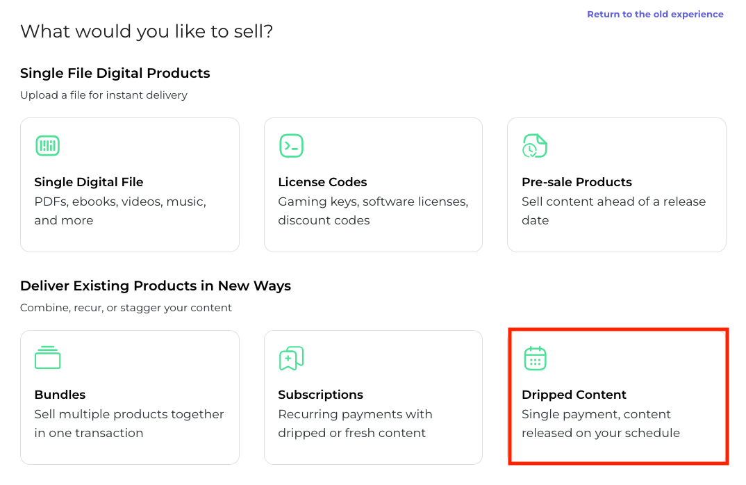
Task: Select the Dripped Content title
Action: point(574,395)
